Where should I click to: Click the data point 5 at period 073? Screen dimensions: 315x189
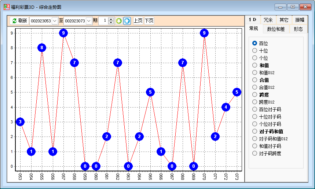point(237,92)
